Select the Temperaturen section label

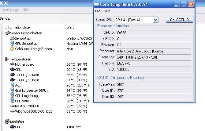[21, 59]
